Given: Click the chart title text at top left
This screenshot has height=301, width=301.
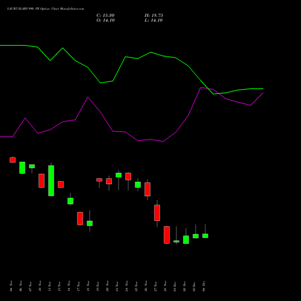Looking at the screenshot, I should tap(46, 9).
